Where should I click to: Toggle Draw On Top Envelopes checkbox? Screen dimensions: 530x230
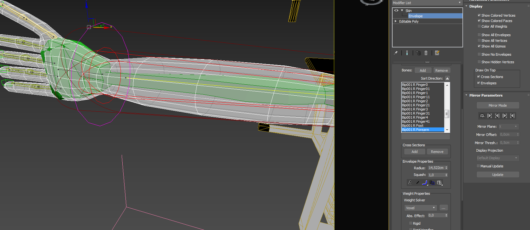pyautogui.click(x=479, y=83)
